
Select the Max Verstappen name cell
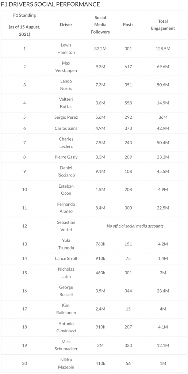click(66, 67)
